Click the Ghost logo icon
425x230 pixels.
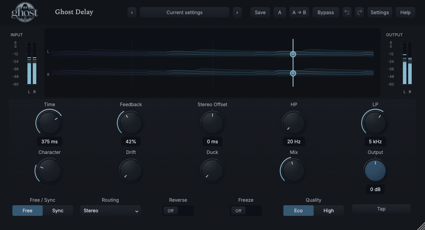25,12
